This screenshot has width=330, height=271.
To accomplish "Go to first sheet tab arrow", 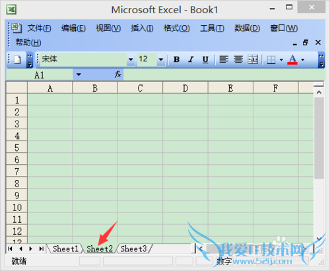I will point(10,249).
